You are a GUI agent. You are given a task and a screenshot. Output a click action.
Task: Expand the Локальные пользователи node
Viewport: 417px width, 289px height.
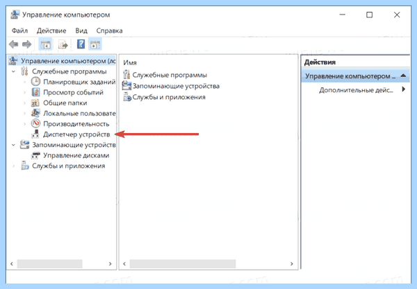point(24,114)
